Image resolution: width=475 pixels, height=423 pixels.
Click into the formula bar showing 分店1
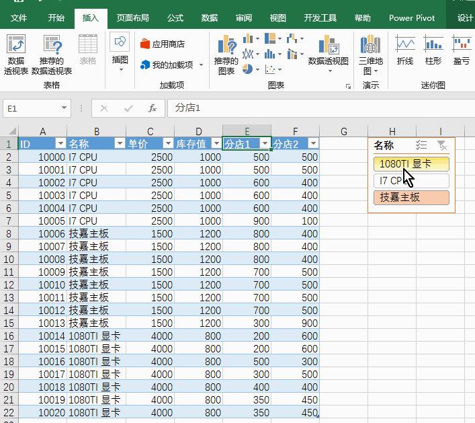click(321, 108)
